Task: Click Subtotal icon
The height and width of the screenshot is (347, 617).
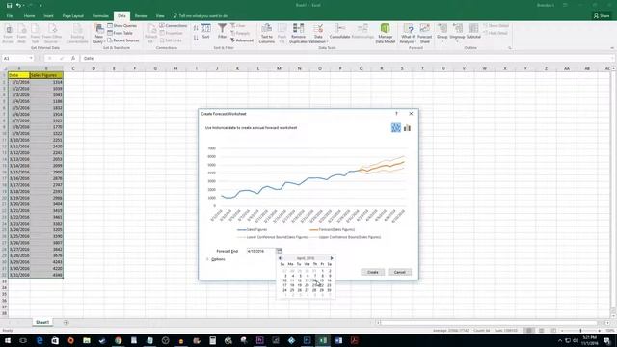Action: click(x=473, y=32)
